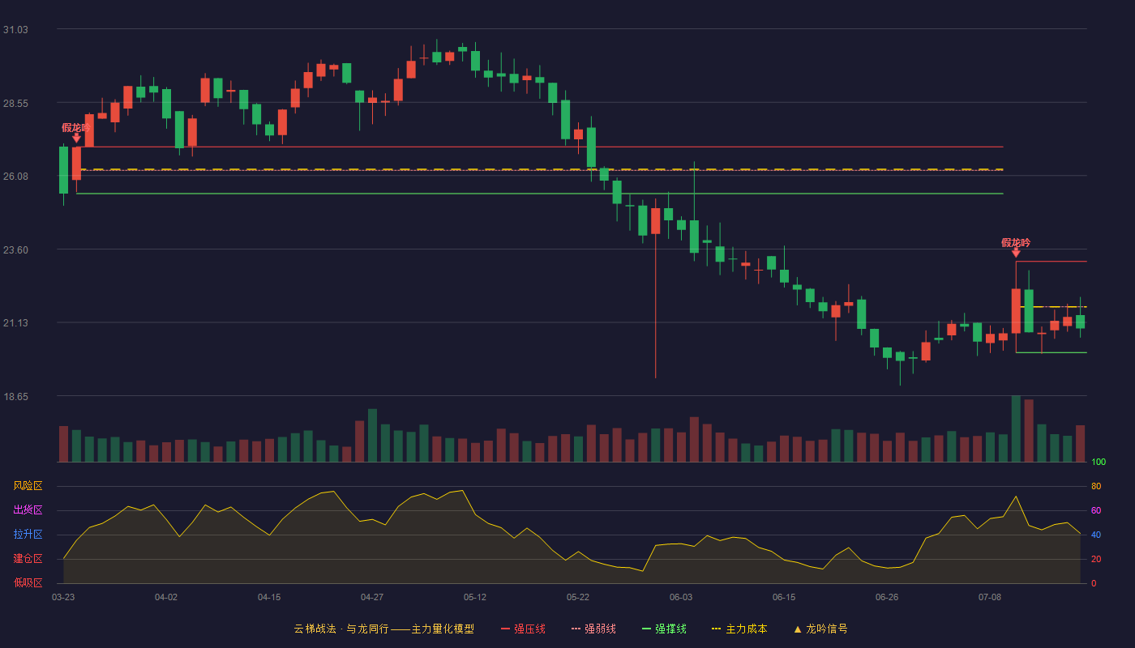The image size is (1135, 648).
Task: Click the yellow dashed 主力成本 legend icon
Action: click(716, 629)
